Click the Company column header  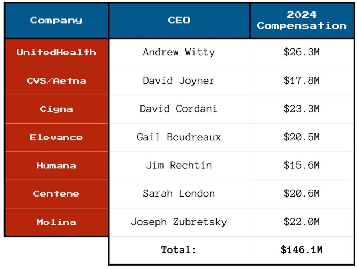(56, 20)
